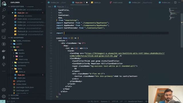183x103 pixels.
Task: Open the Extensions view
Action: pyautogui.click(x=4, y=31)
